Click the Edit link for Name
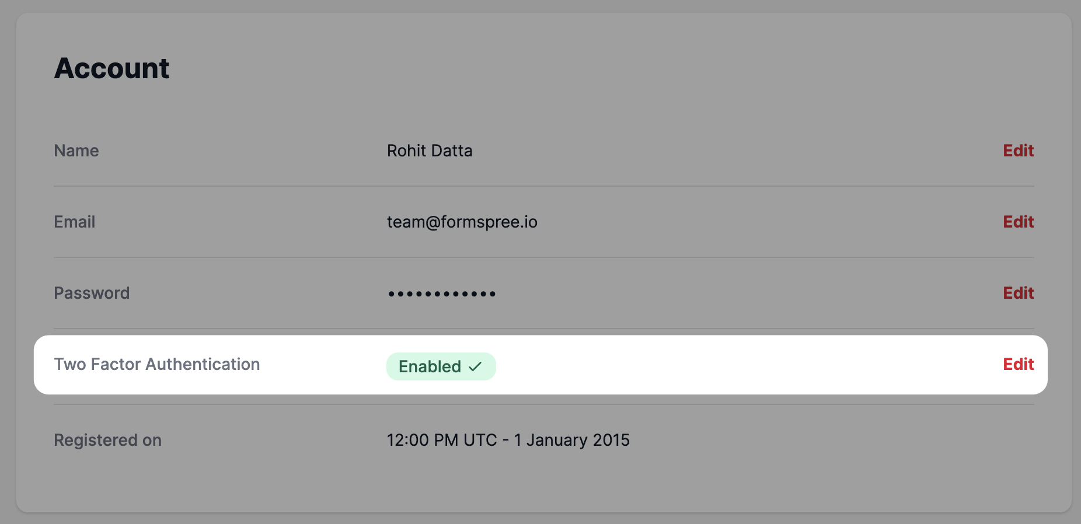1081x524 pixels. click(1018, 151)
